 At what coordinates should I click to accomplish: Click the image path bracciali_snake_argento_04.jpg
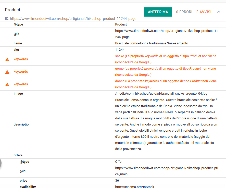point(159,94)
